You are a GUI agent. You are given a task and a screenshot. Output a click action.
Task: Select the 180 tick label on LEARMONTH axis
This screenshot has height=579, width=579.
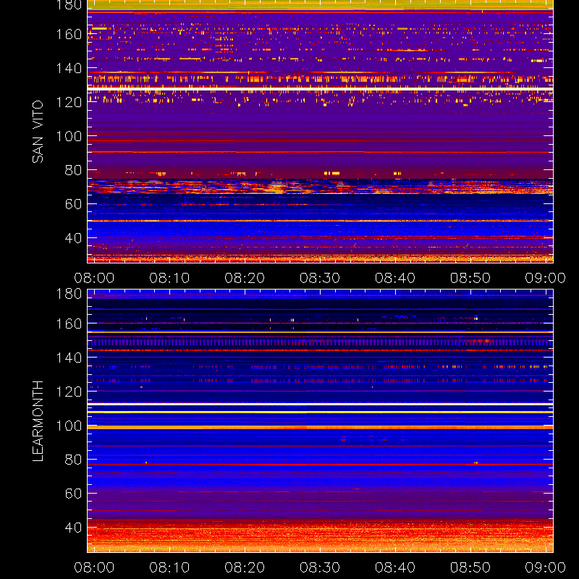tap(69, 294)
